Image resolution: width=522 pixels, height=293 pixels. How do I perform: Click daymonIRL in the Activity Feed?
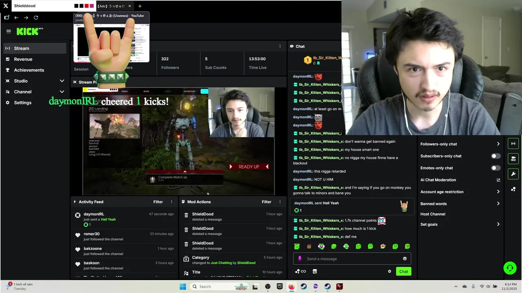[x=94, y=214]
